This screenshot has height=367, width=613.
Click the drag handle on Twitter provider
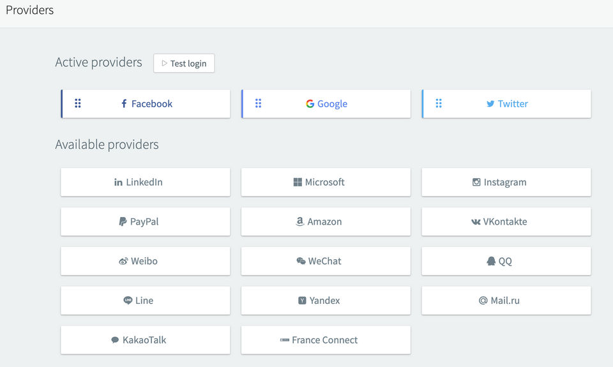click(x=439, y=103)
